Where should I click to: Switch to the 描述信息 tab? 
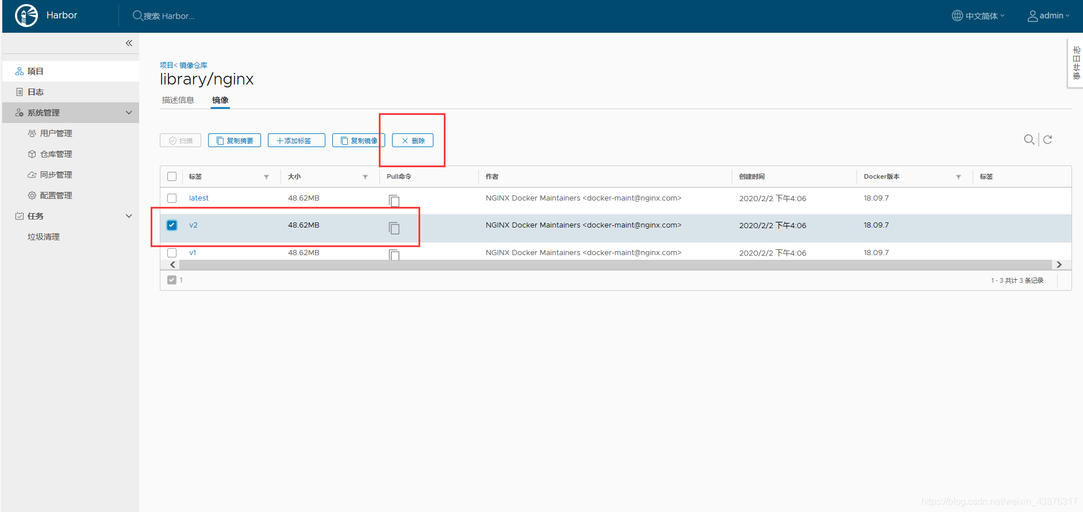[178, 100]
